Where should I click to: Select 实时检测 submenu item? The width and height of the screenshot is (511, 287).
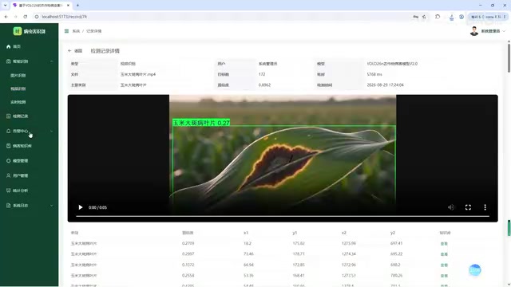point(18,102)
